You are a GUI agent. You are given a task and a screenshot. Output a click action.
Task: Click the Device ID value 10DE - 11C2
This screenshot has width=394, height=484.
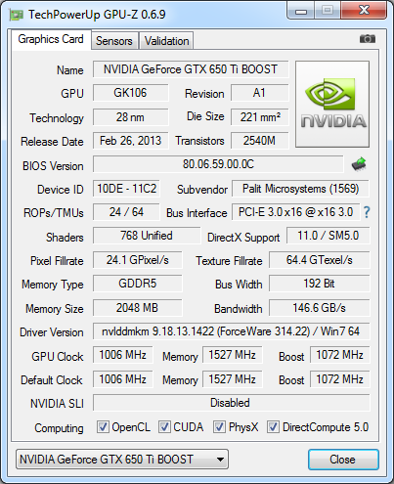tap(126, 189)
